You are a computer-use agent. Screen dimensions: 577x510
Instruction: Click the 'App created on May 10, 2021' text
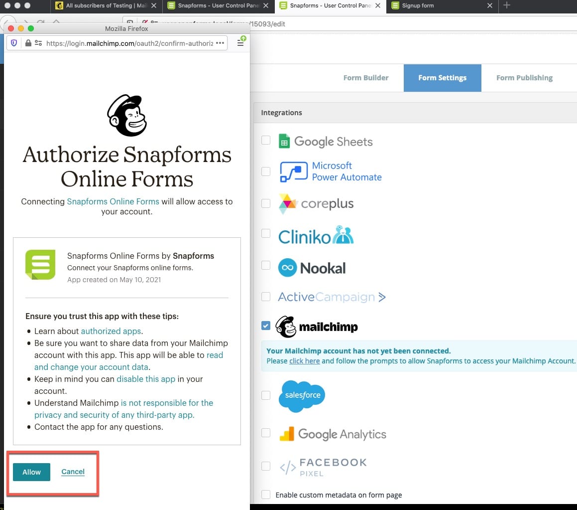pos(114,280)
